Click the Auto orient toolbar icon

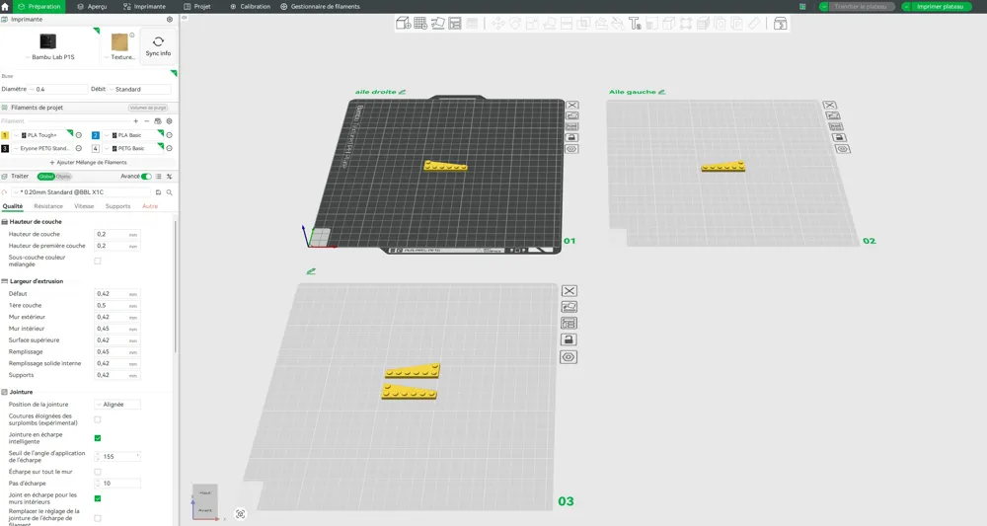click(437, 24)
